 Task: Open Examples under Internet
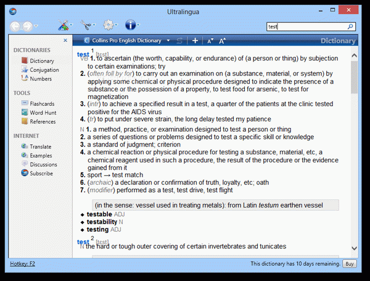point(41,156)
